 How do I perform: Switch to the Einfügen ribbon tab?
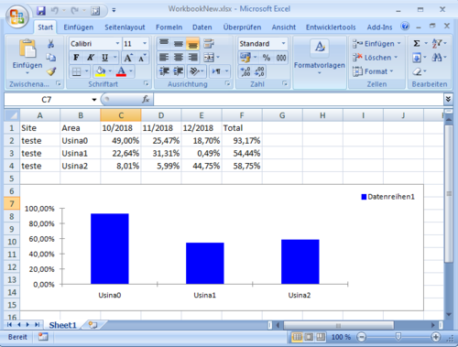[79, 27]
